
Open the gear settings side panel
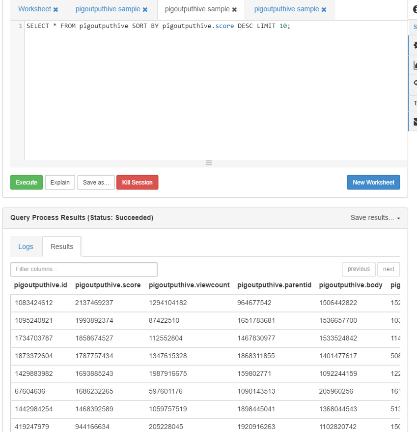[414, 45]
